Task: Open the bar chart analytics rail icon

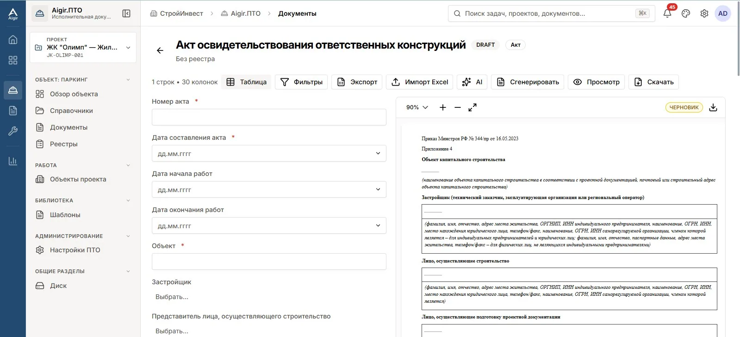Action: 13,161
